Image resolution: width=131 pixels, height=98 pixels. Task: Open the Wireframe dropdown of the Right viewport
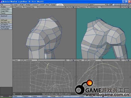pos(95,60)
